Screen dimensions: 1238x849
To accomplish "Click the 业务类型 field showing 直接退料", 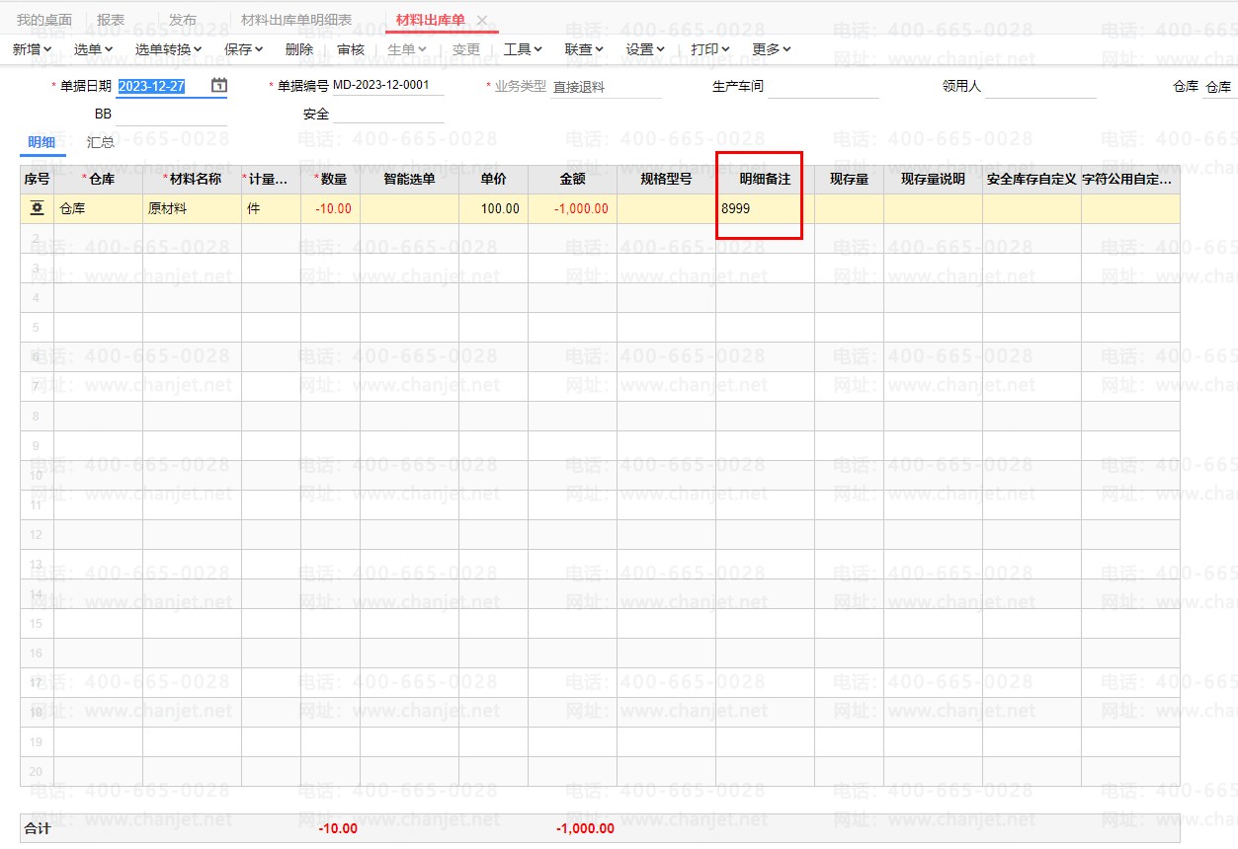I will (606, 87).
